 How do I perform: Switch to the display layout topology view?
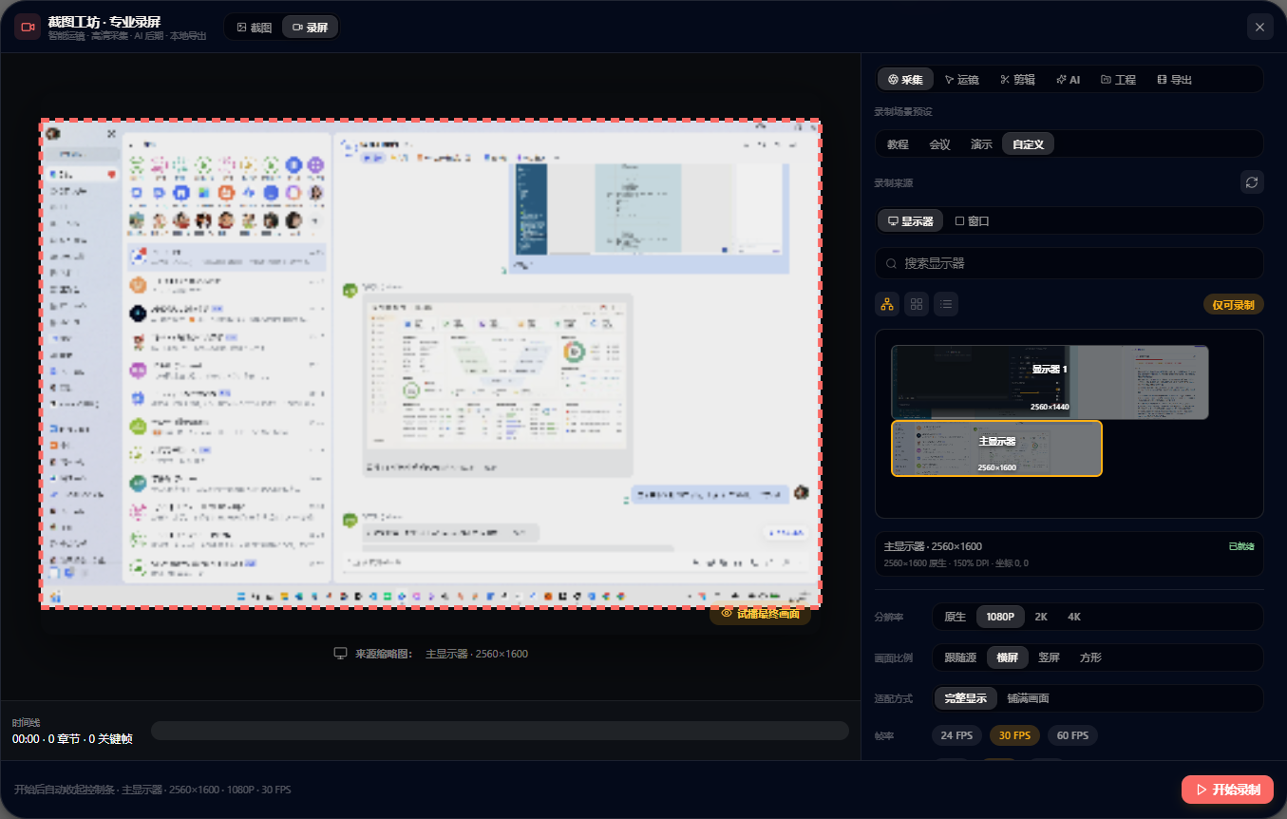pyautogui.click(x=887, y=304)
